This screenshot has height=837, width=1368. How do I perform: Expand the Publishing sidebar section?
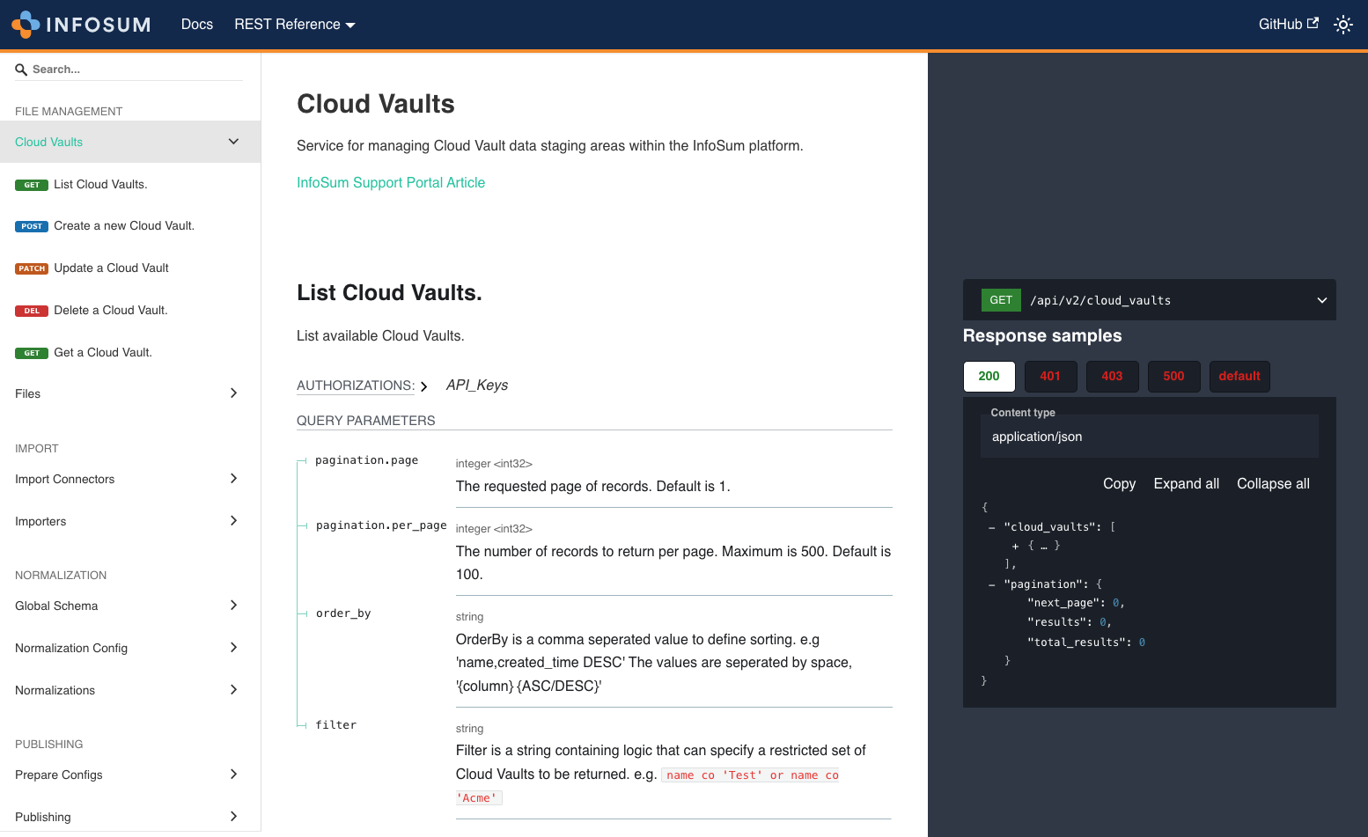[x=130, y=817]
